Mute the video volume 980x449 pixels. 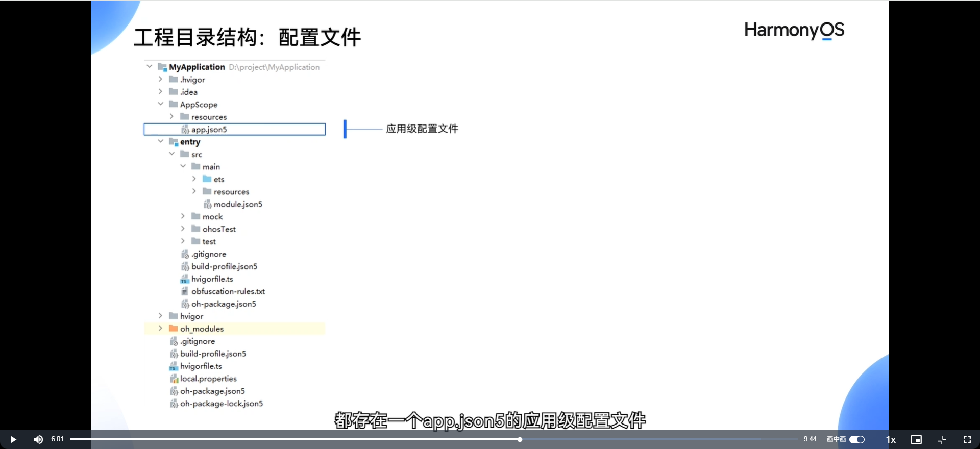(x=38, y=439)
